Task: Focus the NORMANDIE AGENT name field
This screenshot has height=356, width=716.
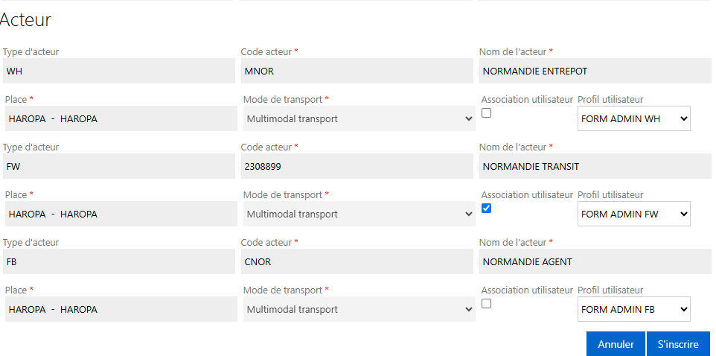Action: tap(595, 261)
